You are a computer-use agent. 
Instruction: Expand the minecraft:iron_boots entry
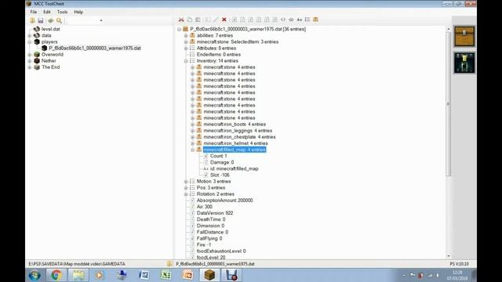coord(192,125)
